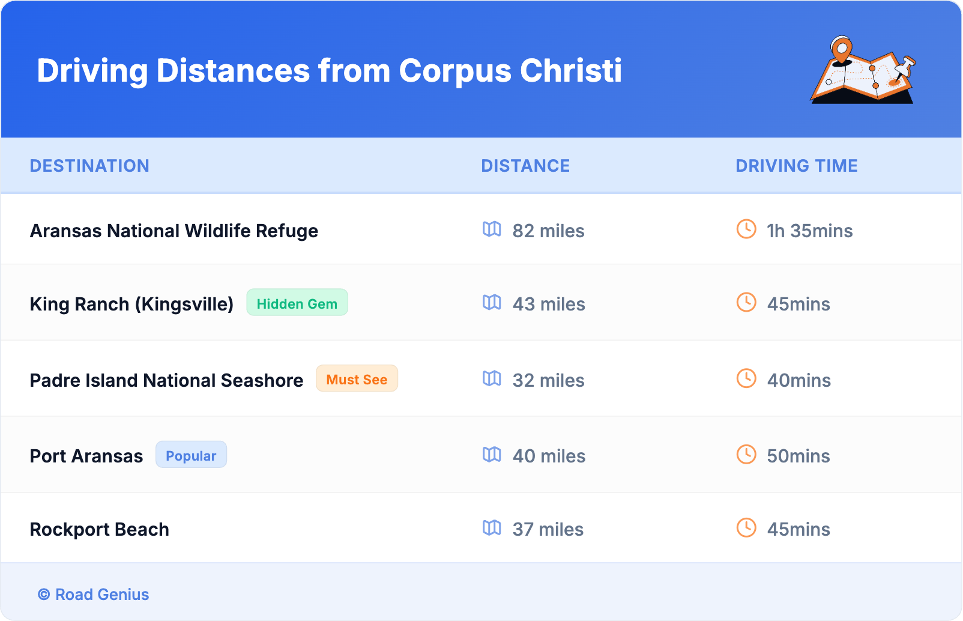Click the Destination column header
This screenshot has height=621, width=963.
pyautogui.click(x=89, y=166)
